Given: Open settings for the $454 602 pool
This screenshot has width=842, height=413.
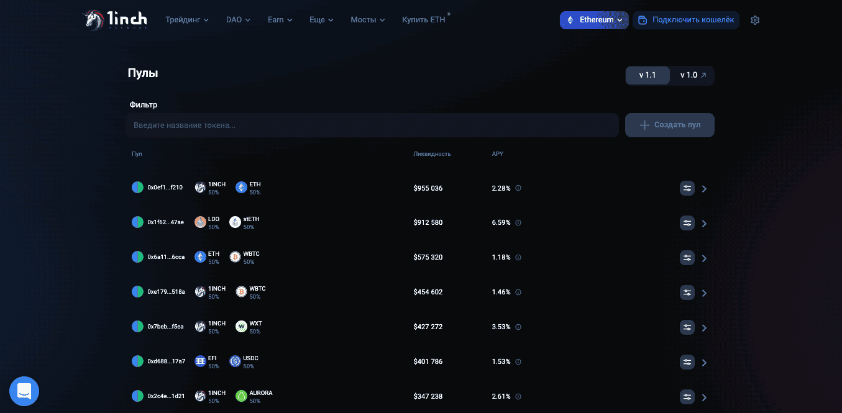Looking at the screenshot, I should 687,293.
